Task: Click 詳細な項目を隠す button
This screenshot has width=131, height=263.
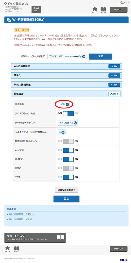Action: click(x=67, y=190)
